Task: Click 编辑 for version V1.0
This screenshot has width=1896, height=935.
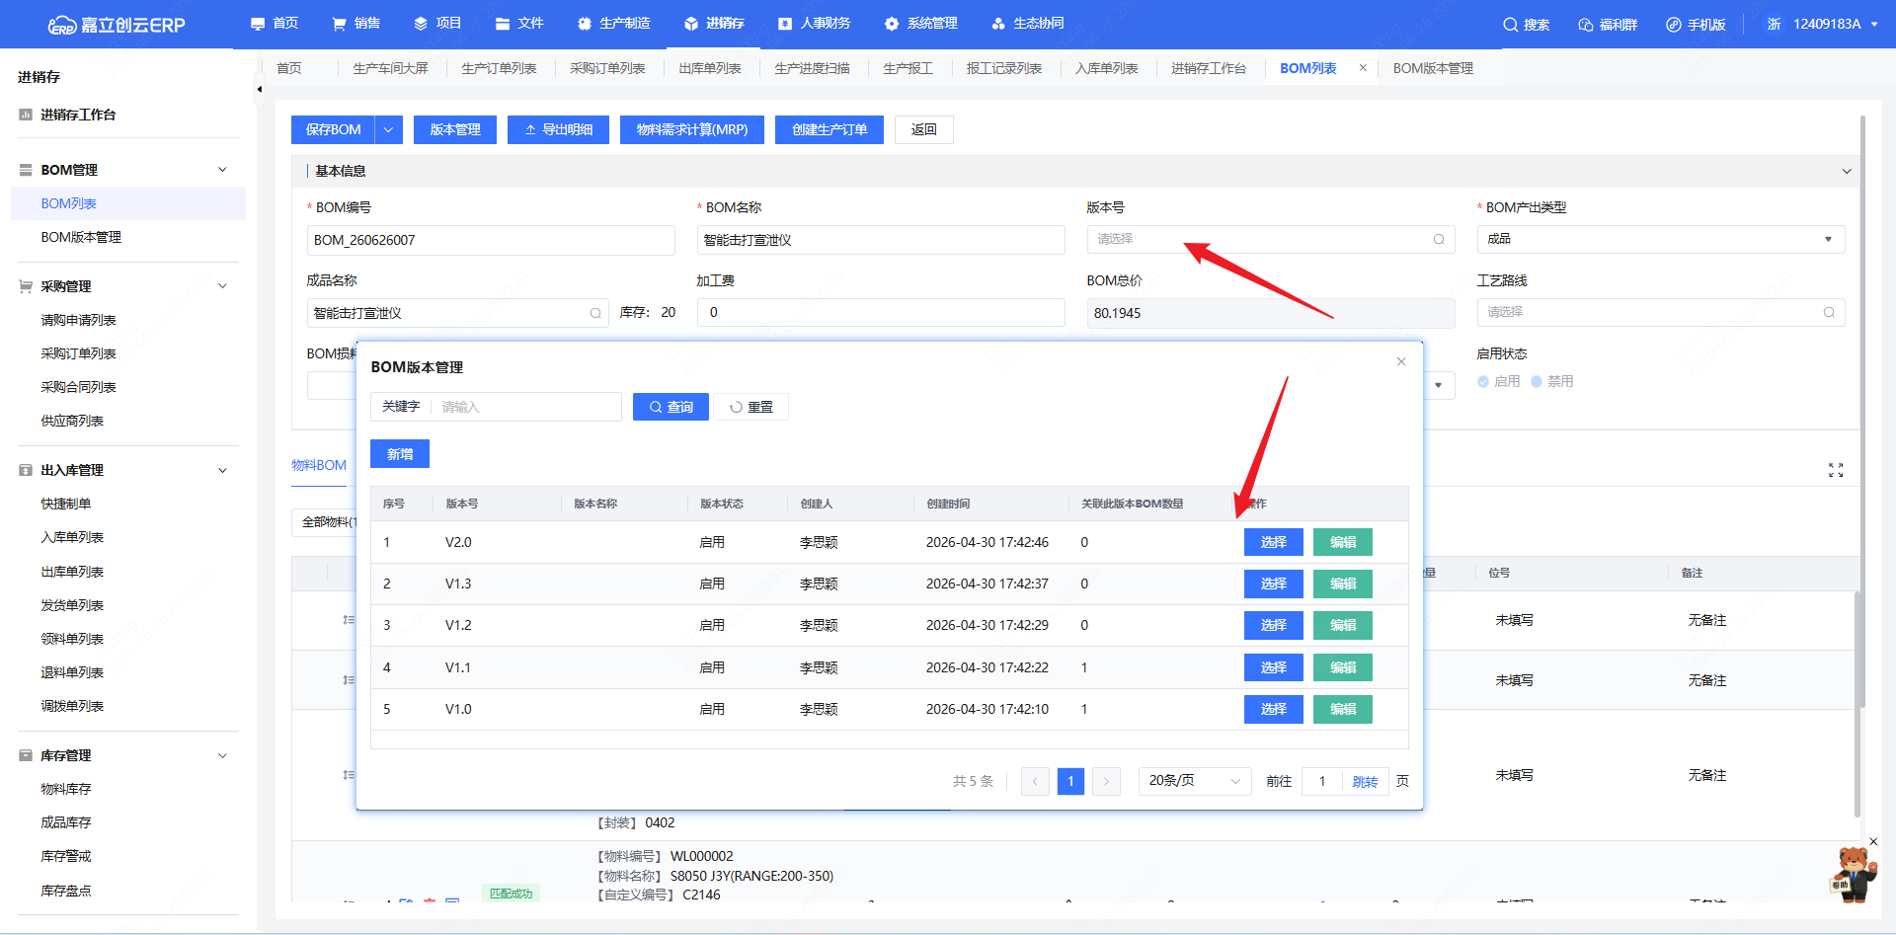Action: 1343,709
